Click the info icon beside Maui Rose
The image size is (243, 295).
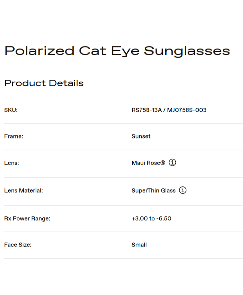pyautogui.click(x=173, y=162)
